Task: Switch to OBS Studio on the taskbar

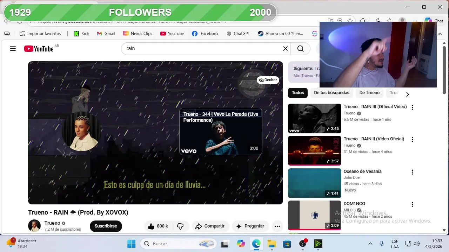Action: 303,244
